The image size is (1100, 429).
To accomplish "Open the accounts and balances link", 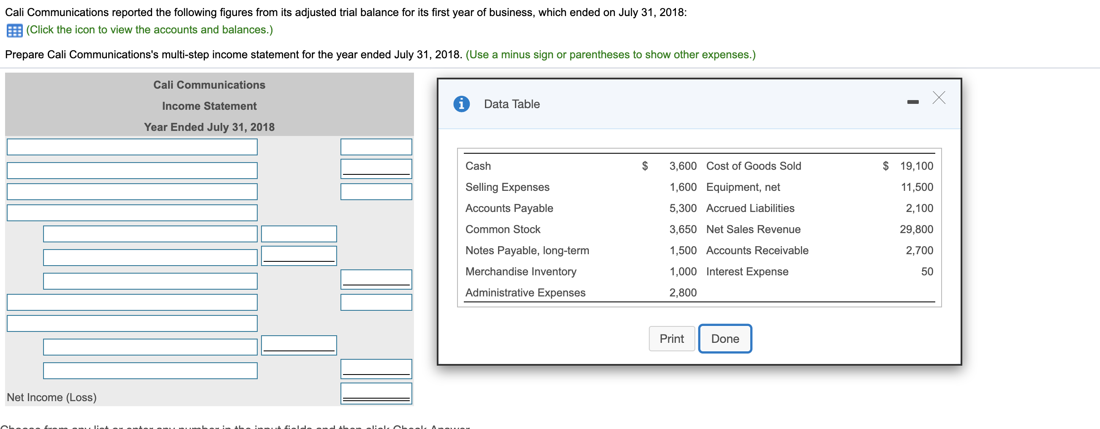I will (150, 30).
